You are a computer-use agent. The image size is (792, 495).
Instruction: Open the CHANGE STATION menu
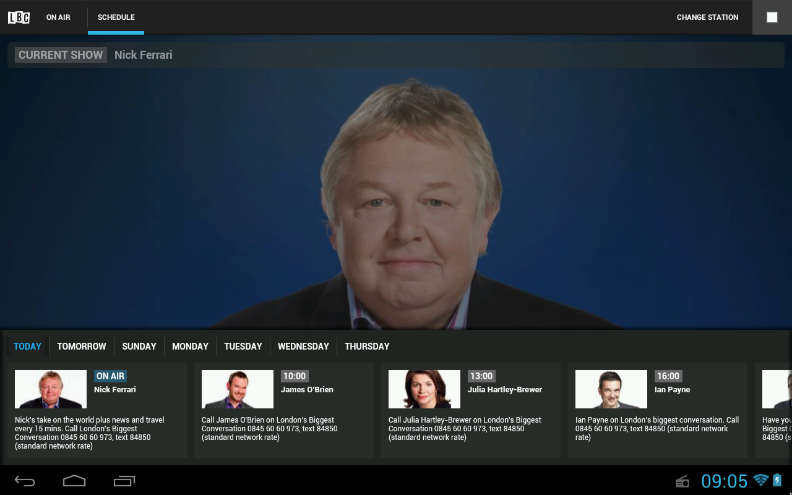tap(707, 17)
